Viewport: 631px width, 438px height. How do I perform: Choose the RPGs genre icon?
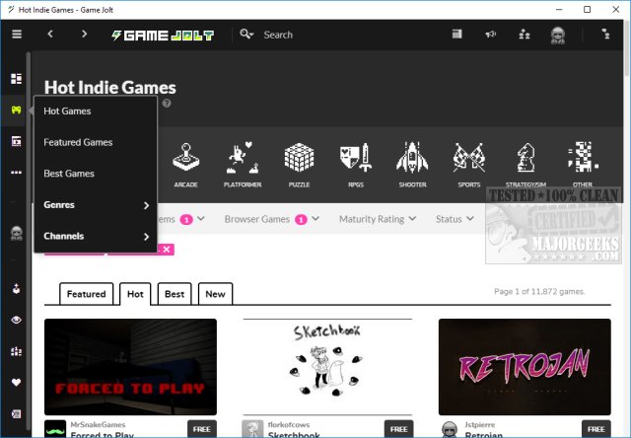(x=356, y=165)
